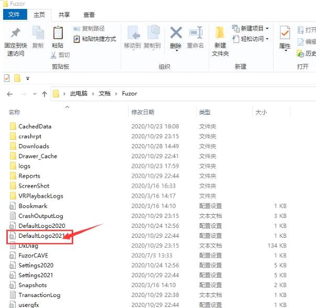Viewport: 316px width, 308px height.
Task: Click the properties checkmark in the quick access toolbar
Action: tap(7, 78)
